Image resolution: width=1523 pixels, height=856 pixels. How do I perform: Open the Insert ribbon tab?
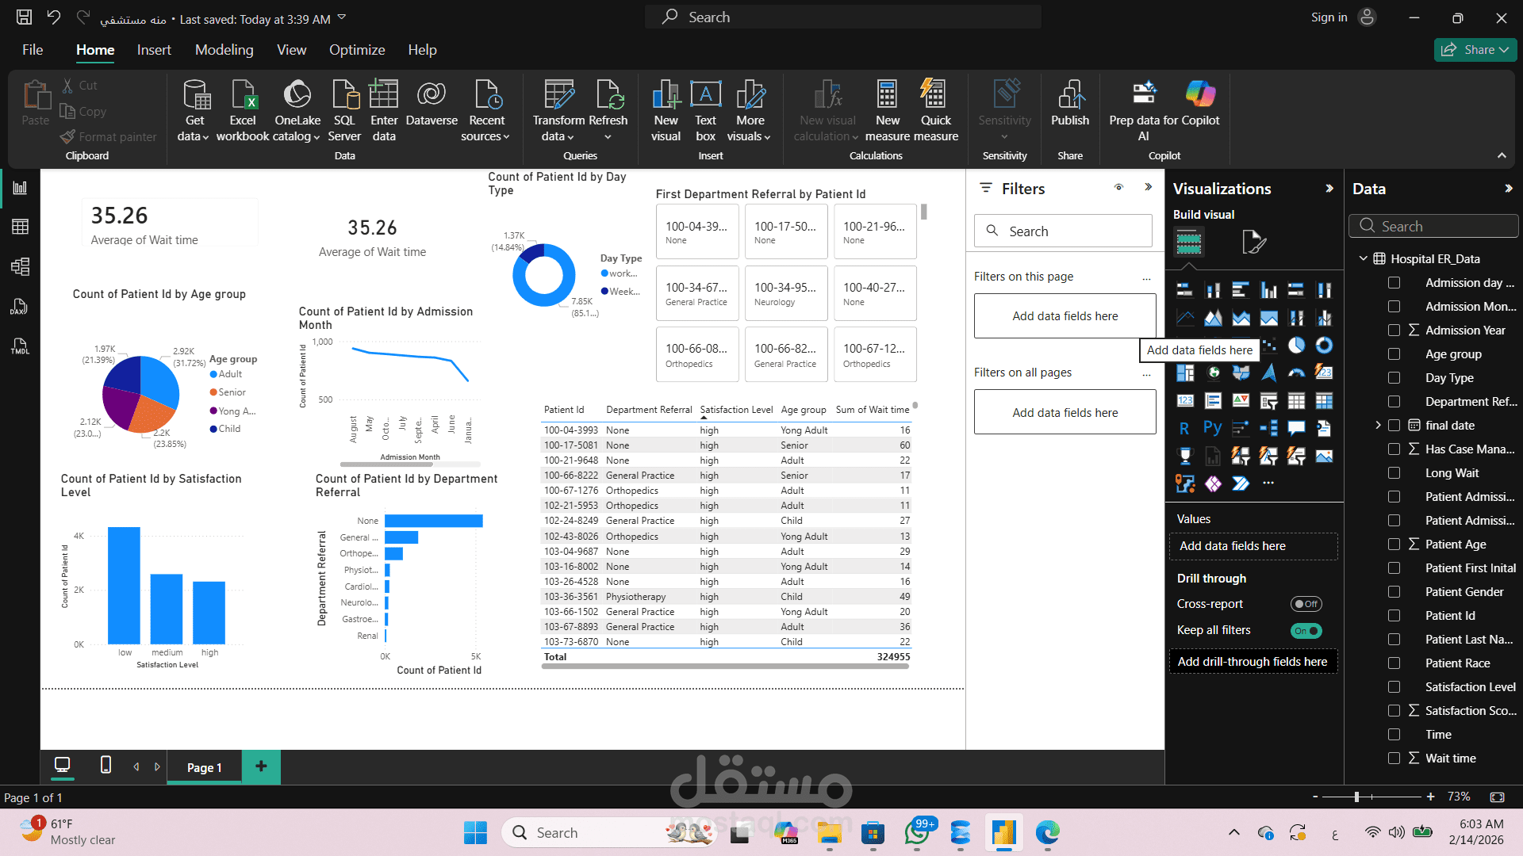pyautogui.click(x=154, y=50)
